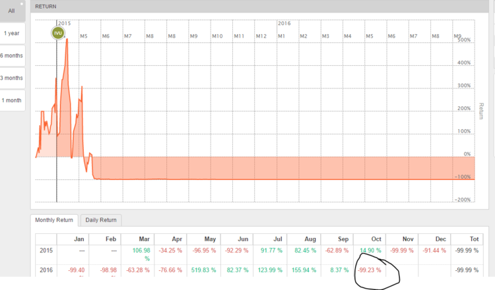
Task: Click the 2015 row label
Action: click(46, 250)
